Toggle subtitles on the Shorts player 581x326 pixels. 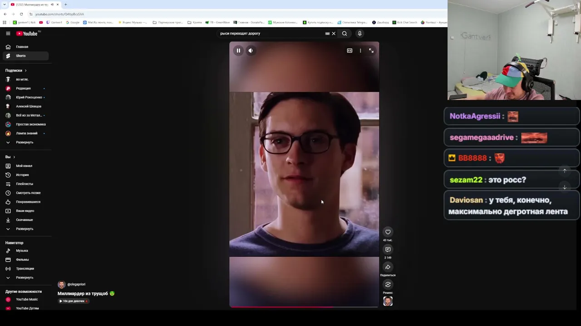tap(350, 51)
